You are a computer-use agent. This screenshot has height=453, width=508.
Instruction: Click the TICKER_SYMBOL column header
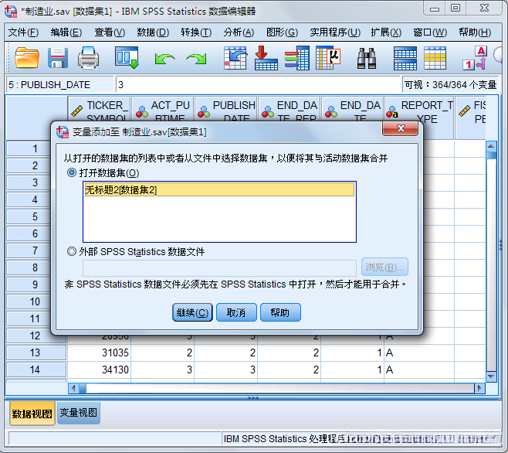coord(99,109)
